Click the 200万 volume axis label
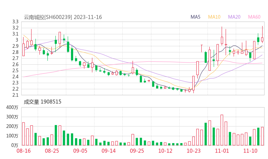 (x=12, y=126)
